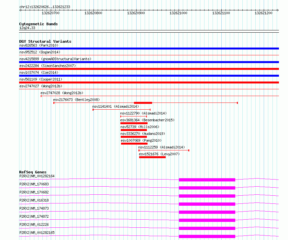Click ruler position 132621000

(179, 13)
